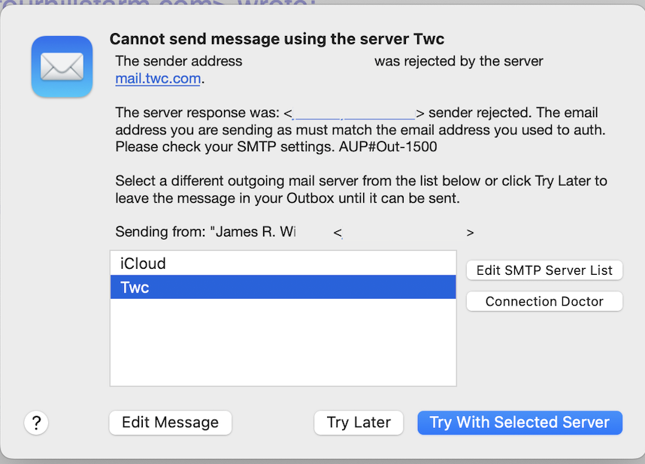This screenshot has width=645, height=464.
Task: Click the underlined blank address in server response
Action: (354, 112)
